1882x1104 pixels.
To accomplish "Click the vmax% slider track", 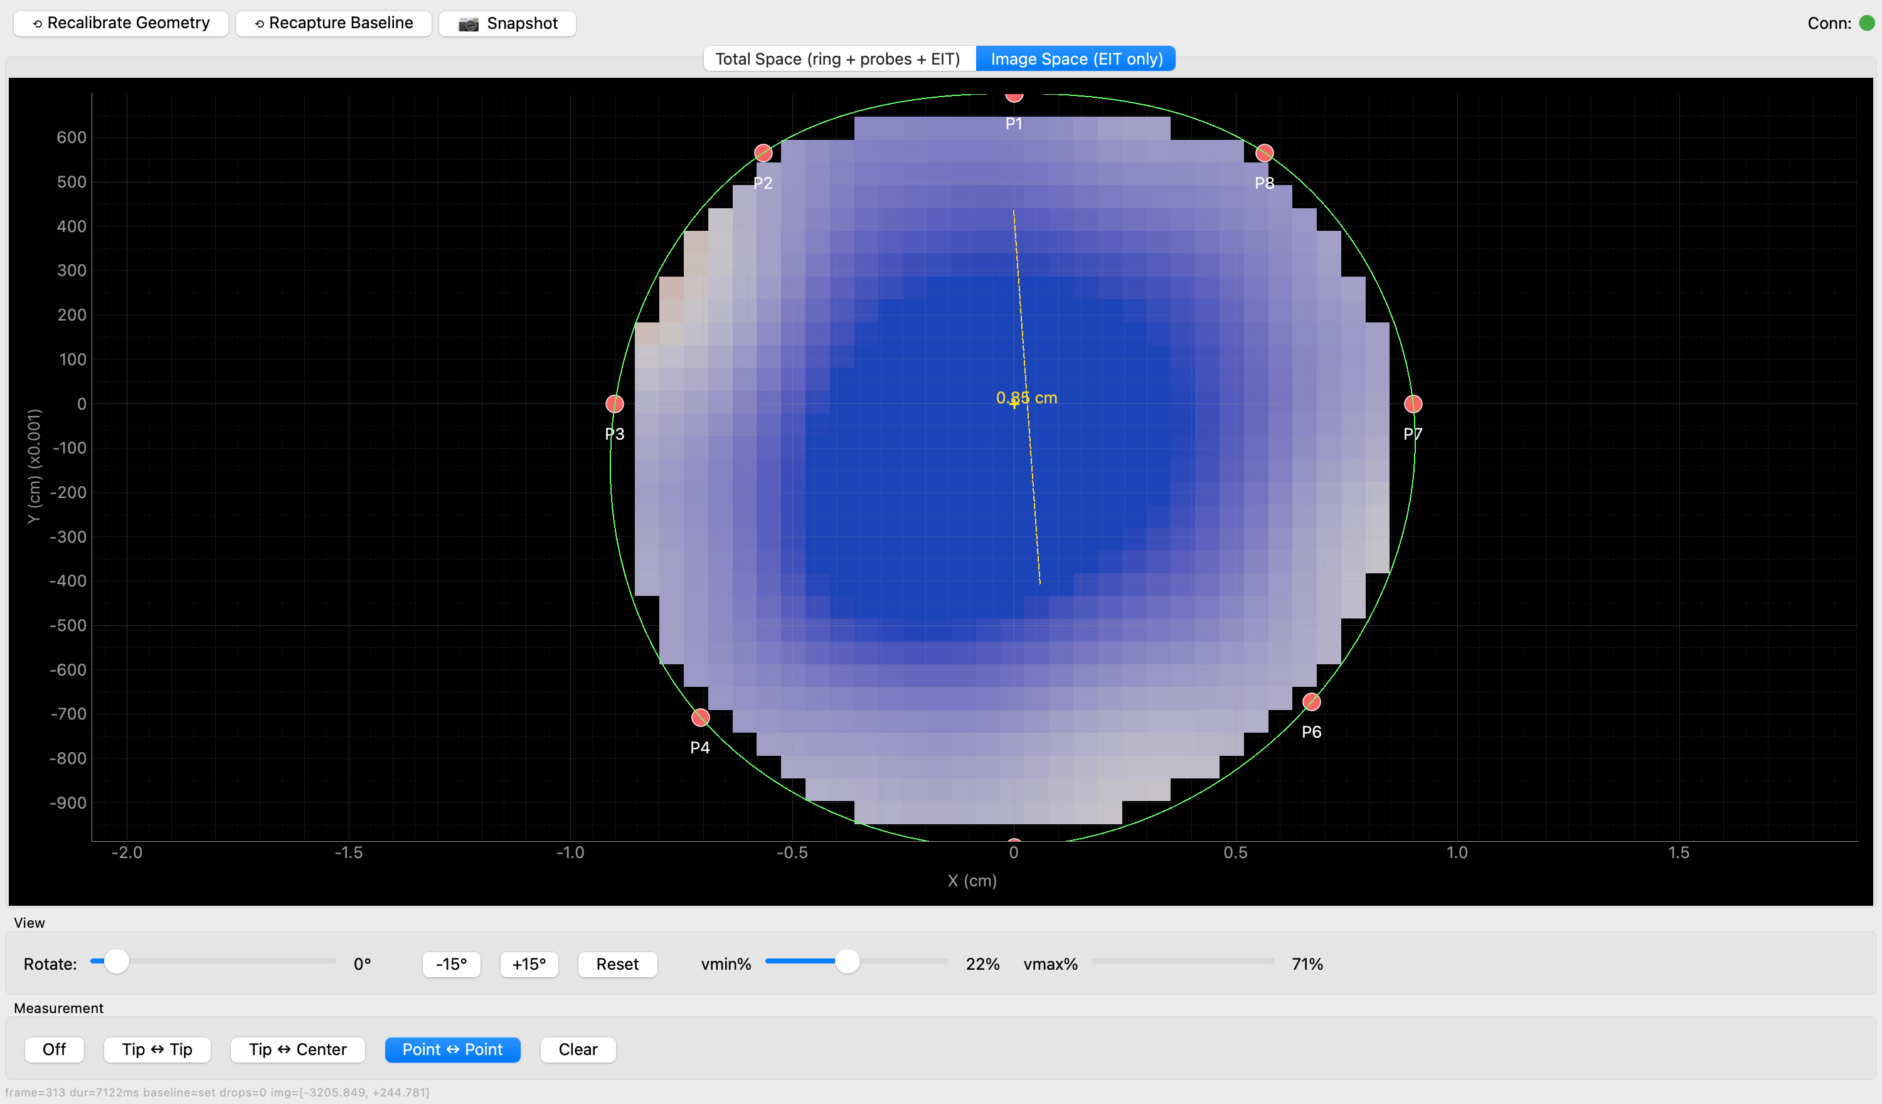I will pos(1183,960).
